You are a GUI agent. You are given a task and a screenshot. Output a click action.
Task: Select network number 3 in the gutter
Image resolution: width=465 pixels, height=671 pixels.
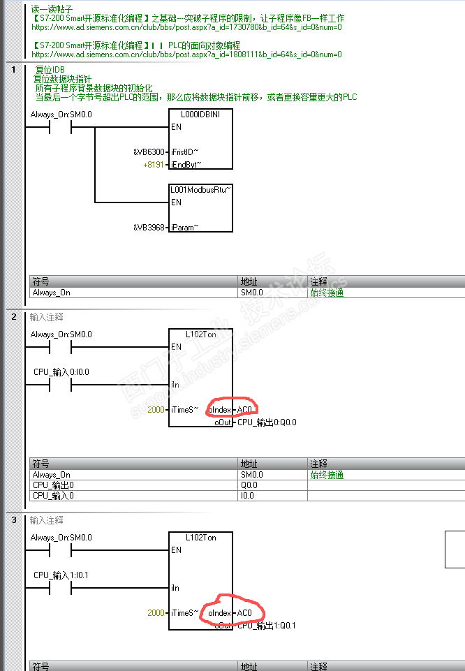14,520
